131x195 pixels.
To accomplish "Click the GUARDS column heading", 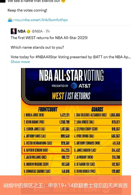I will [x=97, y=109].
